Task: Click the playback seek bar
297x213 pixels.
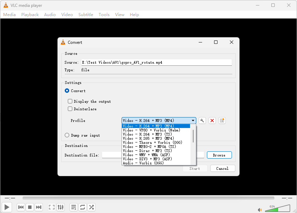Action: [148, 198]
